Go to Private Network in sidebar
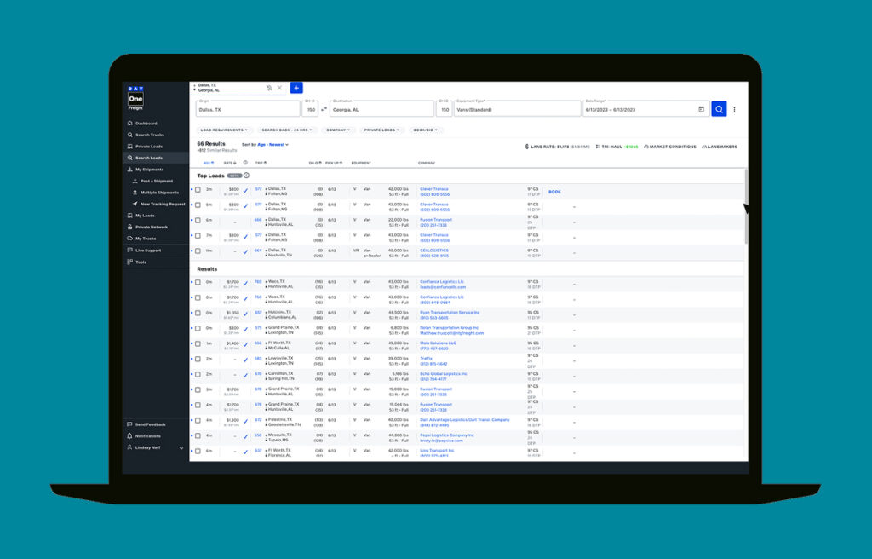Viewport: 872px width, 559px height. [x=151, y=227]
